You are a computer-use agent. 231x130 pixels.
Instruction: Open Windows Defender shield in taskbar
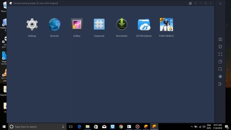point(113,127)
